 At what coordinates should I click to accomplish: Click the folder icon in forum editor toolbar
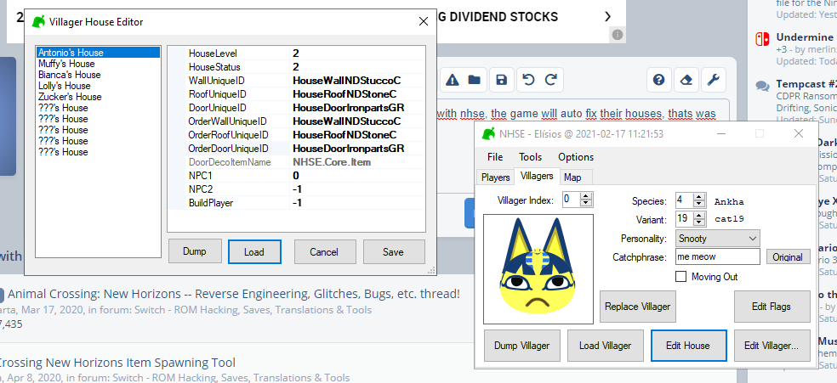(474, 81)
